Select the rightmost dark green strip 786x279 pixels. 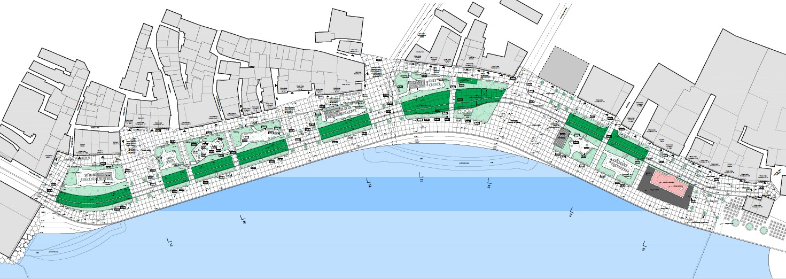pos(627,145)
